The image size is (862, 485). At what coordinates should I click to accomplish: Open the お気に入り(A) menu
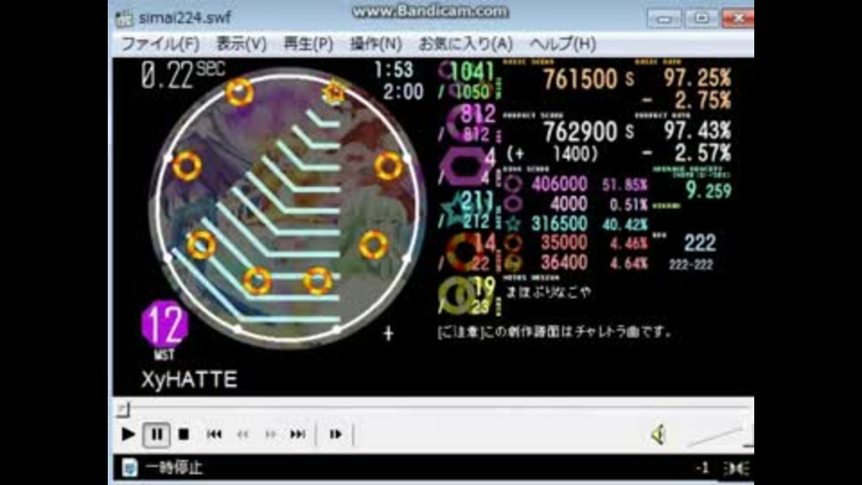click(x=466, y=44)
